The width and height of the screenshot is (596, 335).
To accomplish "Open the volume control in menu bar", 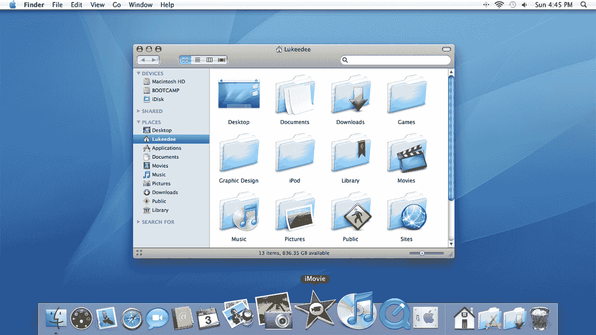I will click(x=524, y=5).
